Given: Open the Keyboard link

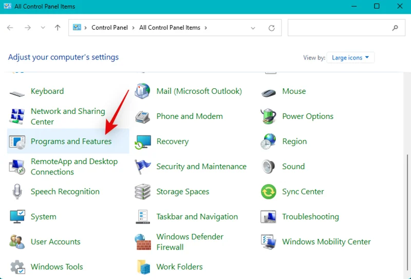Looking at the screenshot, I should coord(47,91).
